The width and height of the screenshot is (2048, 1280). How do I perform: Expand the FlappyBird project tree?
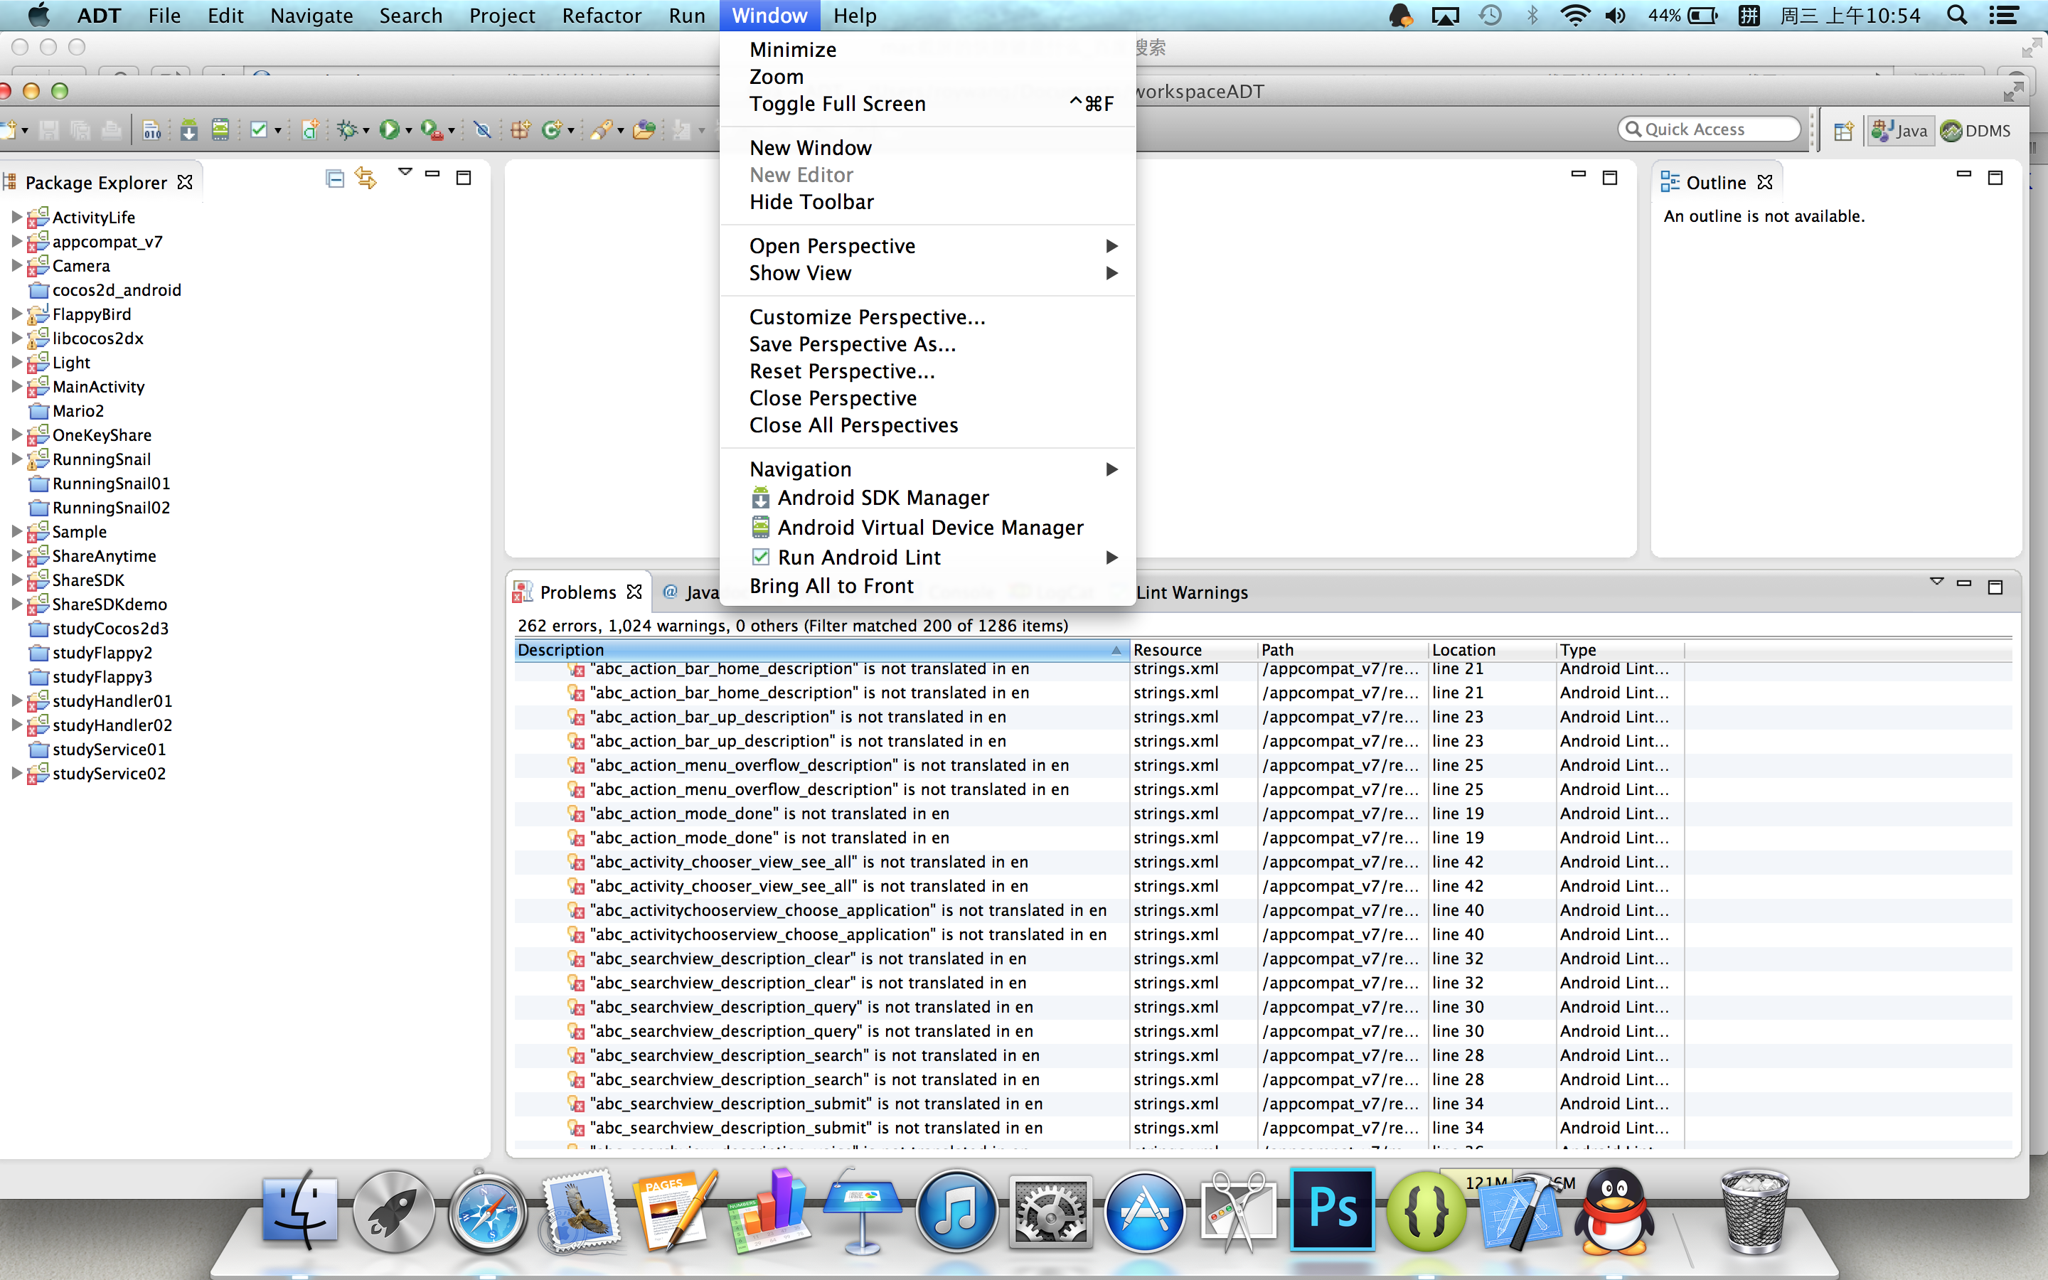click(x=16, y=314)
